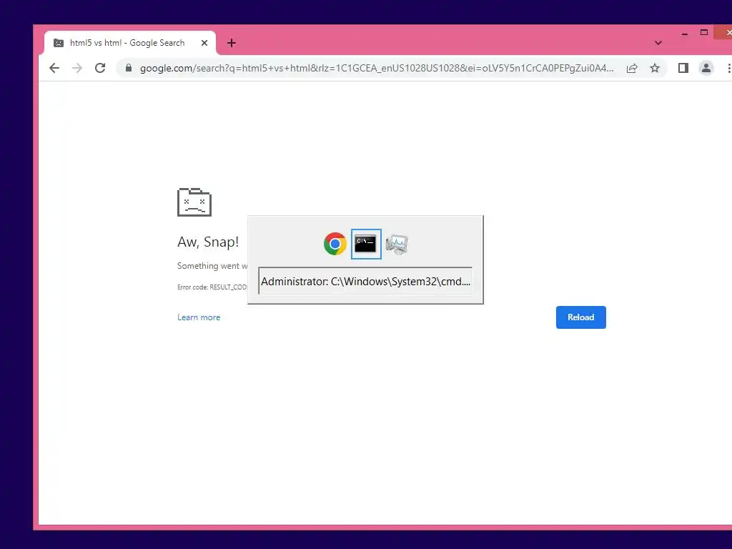Close the html5 vs html tab

[x=204, y=43]
